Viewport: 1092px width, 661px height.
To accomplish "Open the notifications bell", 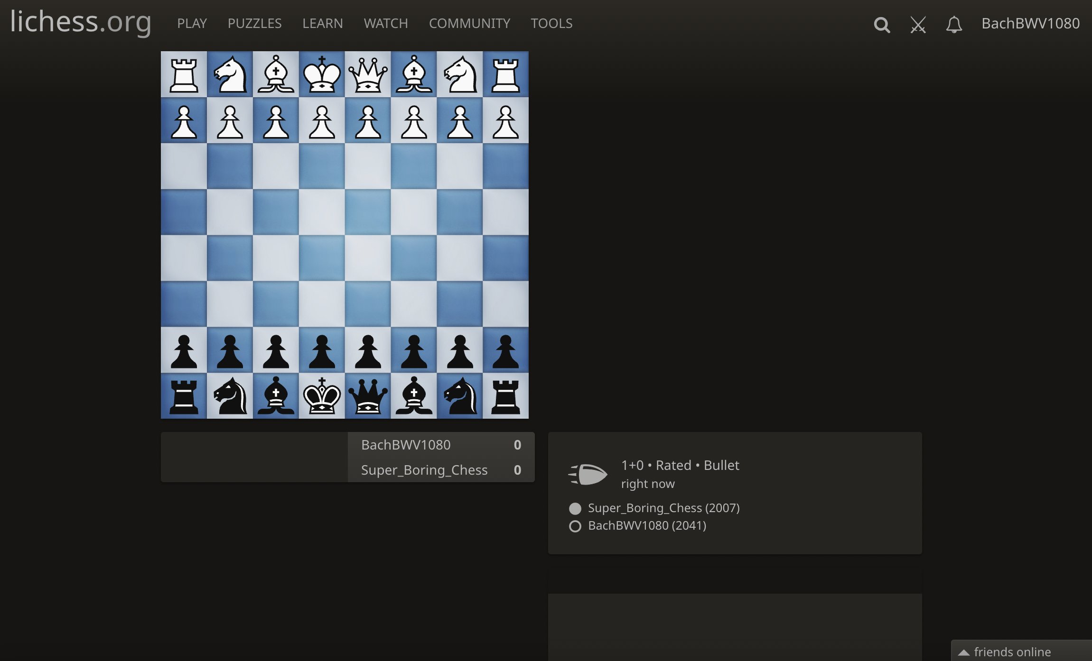I will click(954, 25).
